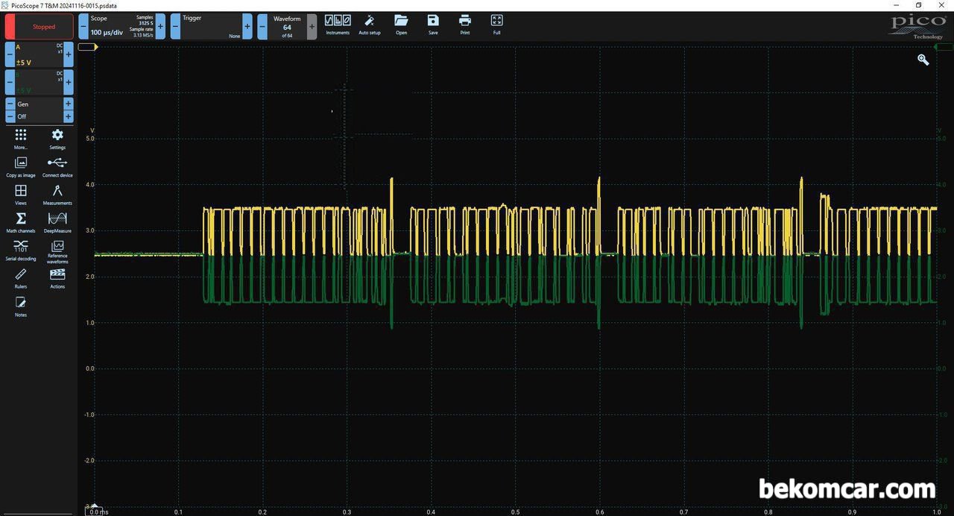This screenshot has height=516, width=954.
Task: Open the Trigger None panel
Action: pyautogui.click(x=211, y=26)
